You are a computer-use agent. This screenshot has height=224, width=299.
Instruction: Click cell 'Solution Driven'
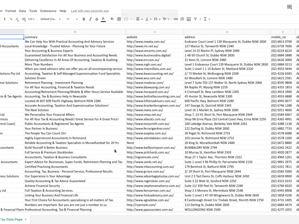coord(75,78)
